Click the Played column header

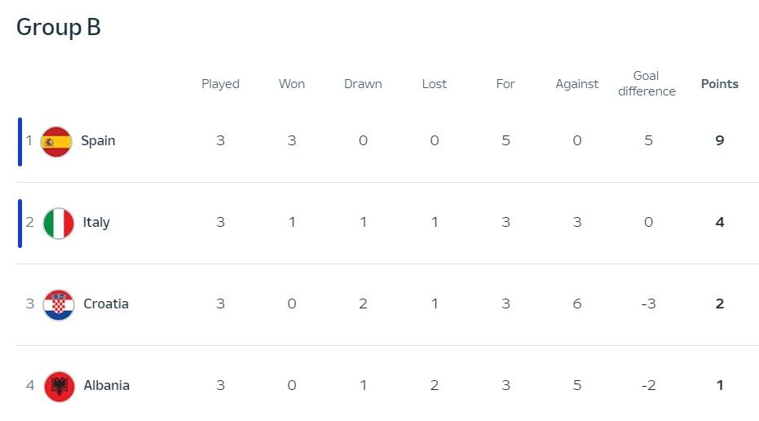click(x=221, y=84)
